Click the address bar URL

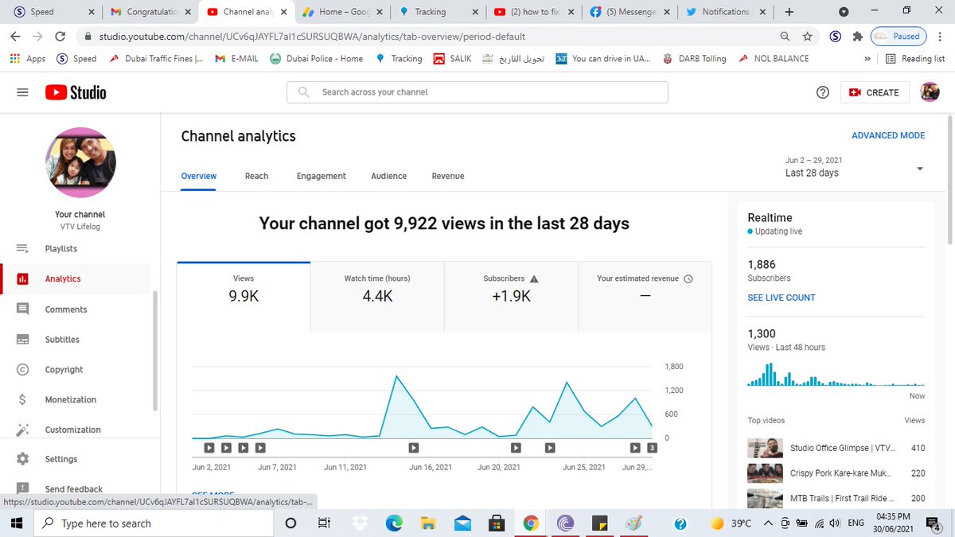pos(312,37)
